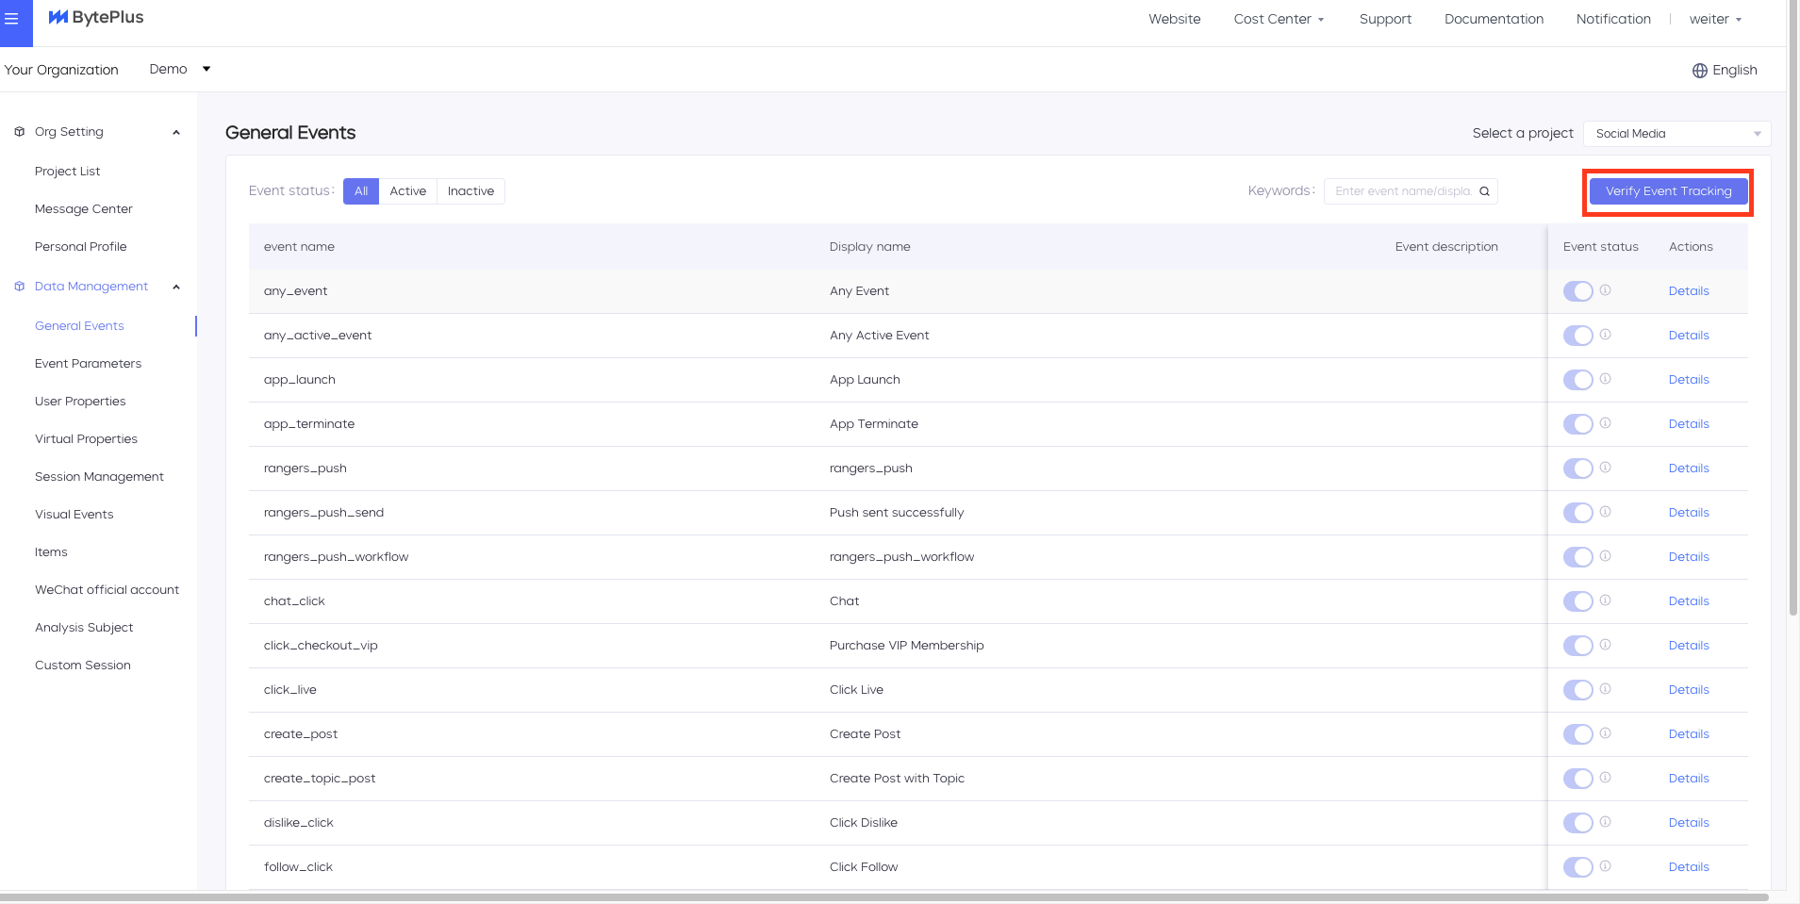This screenshot has width=1800, height=904.
Task: Click info icon beside click_live toggle
Action: click(1605, 689)
